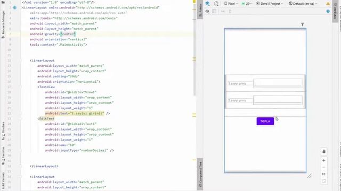Click the </LinearLayout> closing tag line

(44, 166)
